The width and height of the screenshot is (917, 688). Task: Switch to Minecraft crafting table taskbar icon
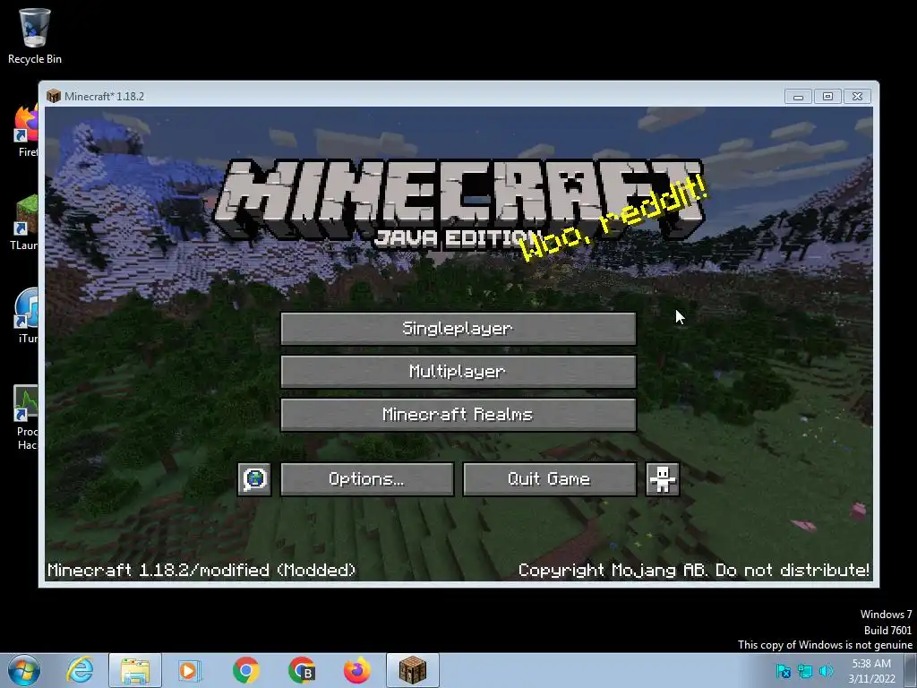point(412,670)
